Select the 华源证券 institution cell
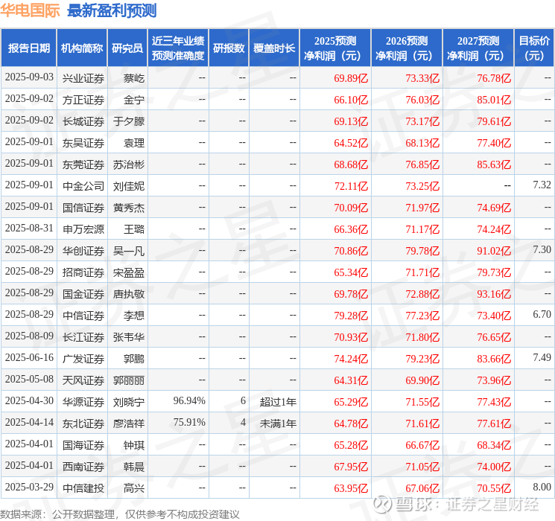 coord(83,402)
